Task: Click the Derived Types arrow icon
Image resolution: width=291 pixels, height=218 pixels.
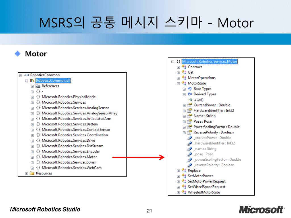Action: 190,94
